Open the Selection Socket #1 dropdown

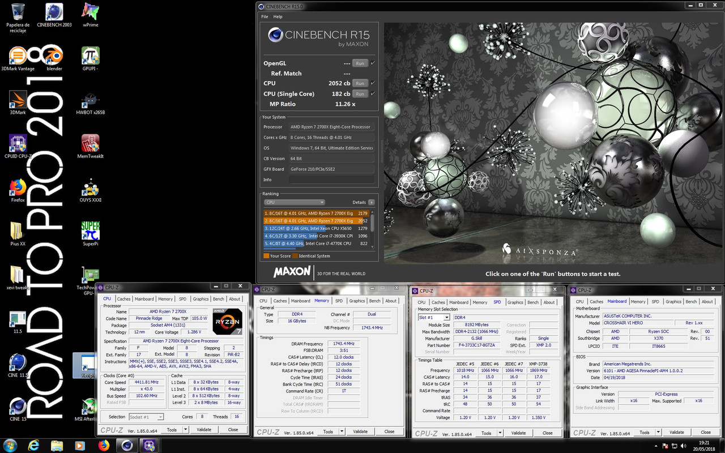(146, 417)
